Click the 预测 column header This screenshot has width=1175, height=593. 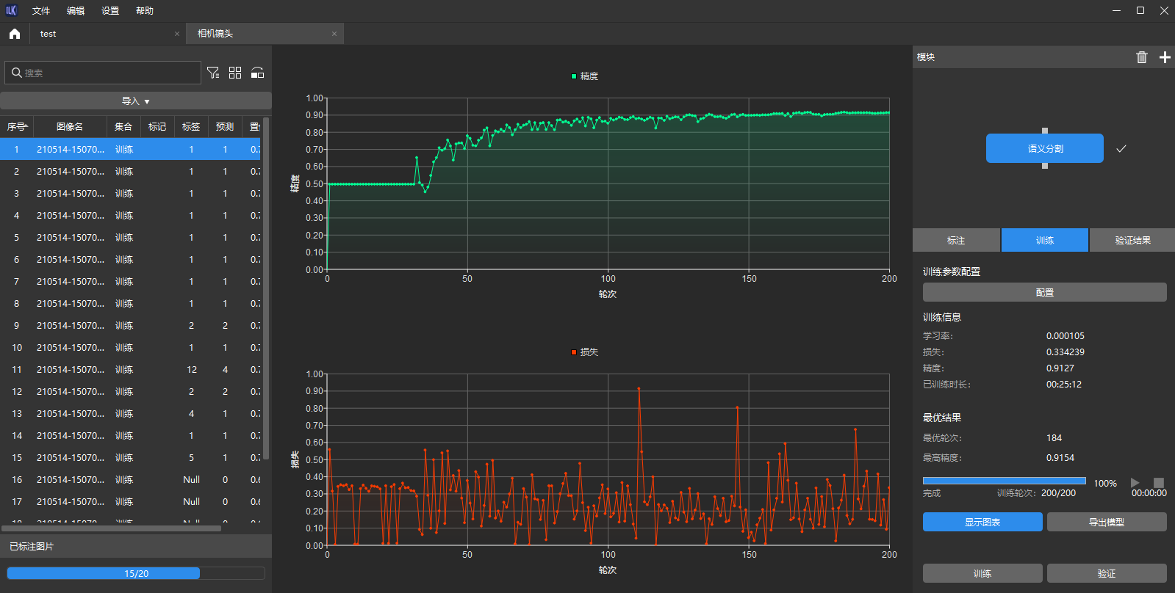click(225, 127)
